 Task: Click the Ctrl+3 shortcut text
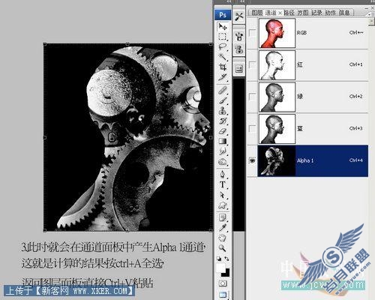click(355, 128)
